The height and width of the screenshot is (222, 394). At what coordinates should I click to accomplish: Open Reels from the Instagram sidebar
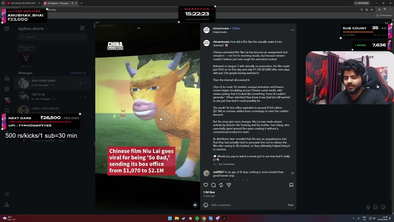pos(7,89)
